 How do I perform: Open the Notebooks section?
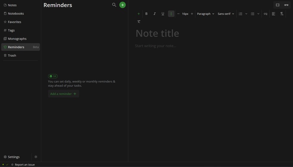[20, 13]
